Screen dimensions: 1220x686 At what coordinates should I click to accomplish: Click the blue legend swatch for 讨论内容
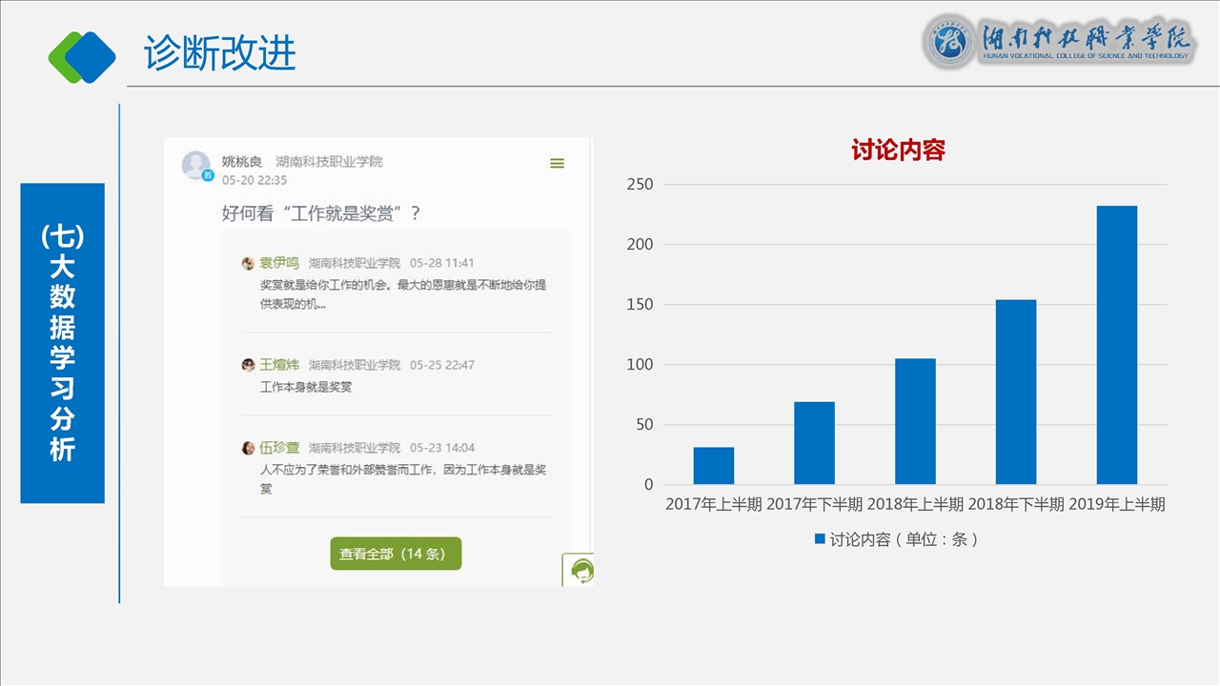(x=820, y=539)
